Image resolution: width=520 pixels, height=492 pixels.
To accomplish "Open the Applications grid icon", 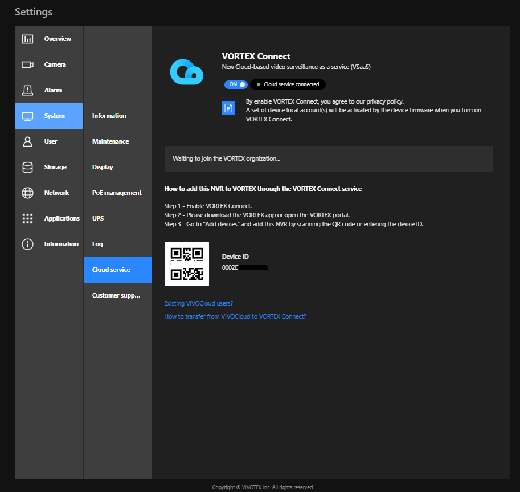I will click(27, 218).
